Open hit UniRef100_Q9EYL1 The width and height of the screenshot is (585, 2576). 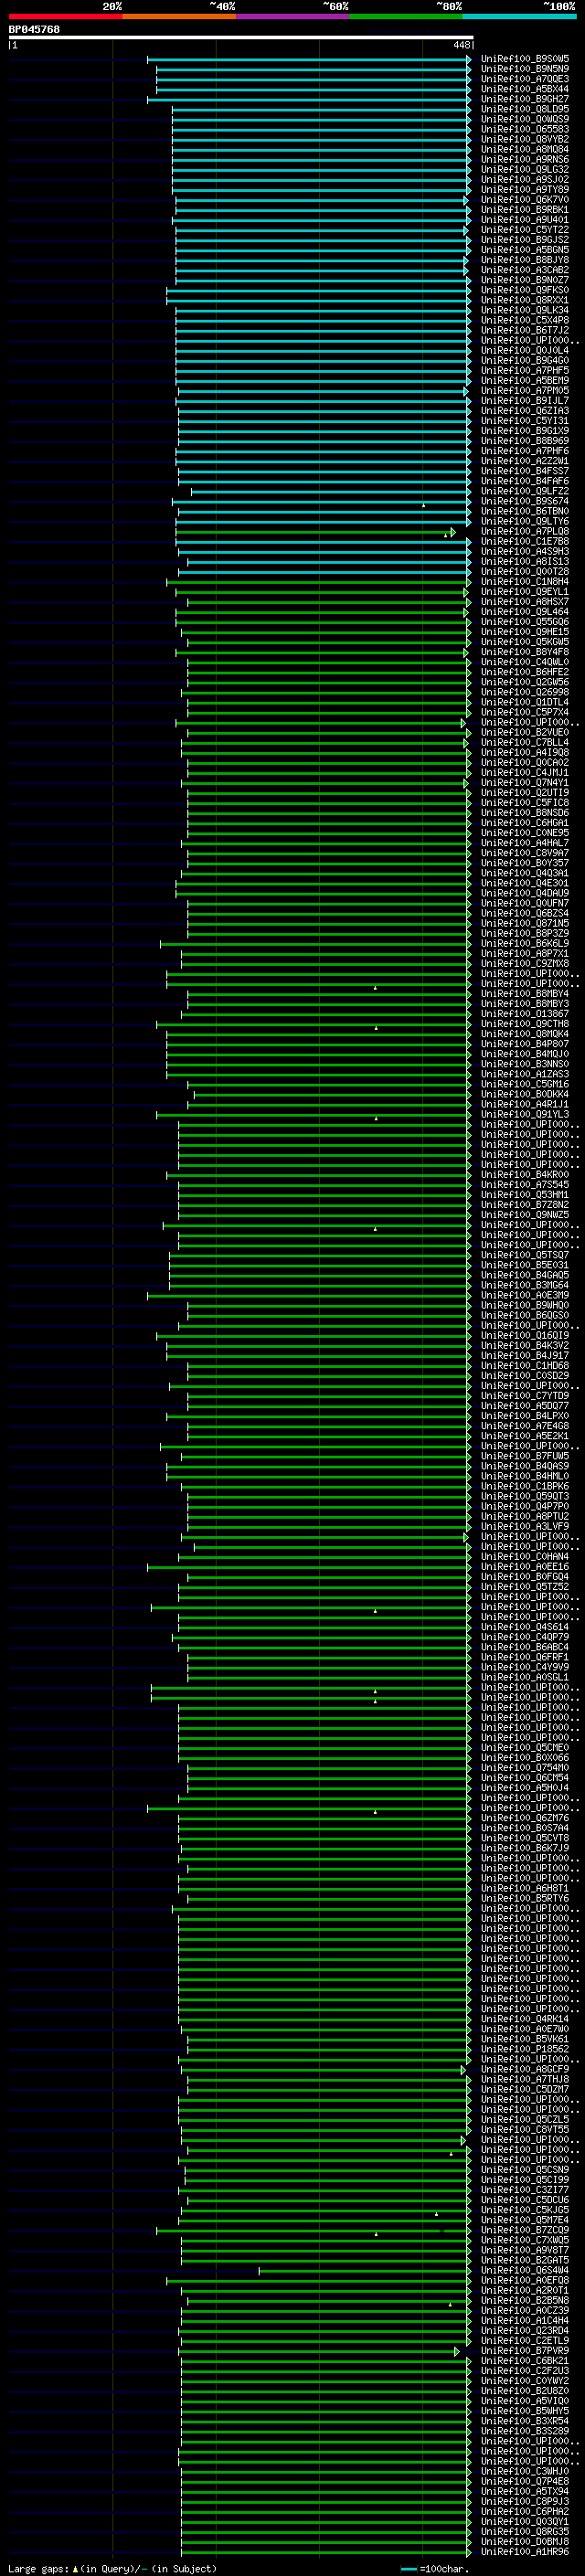pyautogui.click(x=524, y=591)
